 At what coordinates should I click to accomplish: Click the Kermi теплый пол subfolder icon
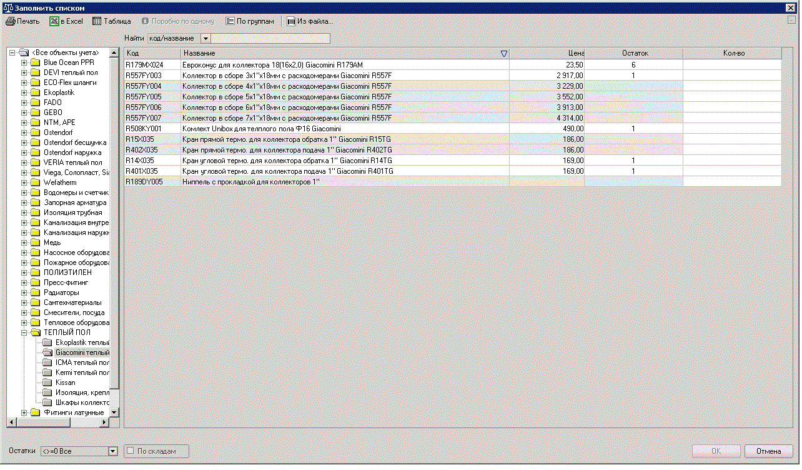(47, 372)
